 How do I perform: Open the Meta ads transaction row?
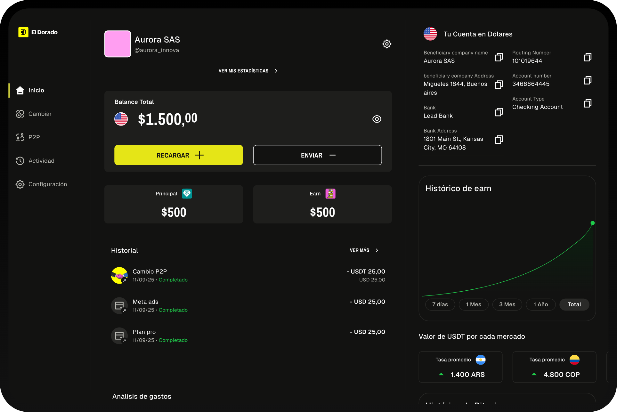pyautogui.click(x=248, y=306)
